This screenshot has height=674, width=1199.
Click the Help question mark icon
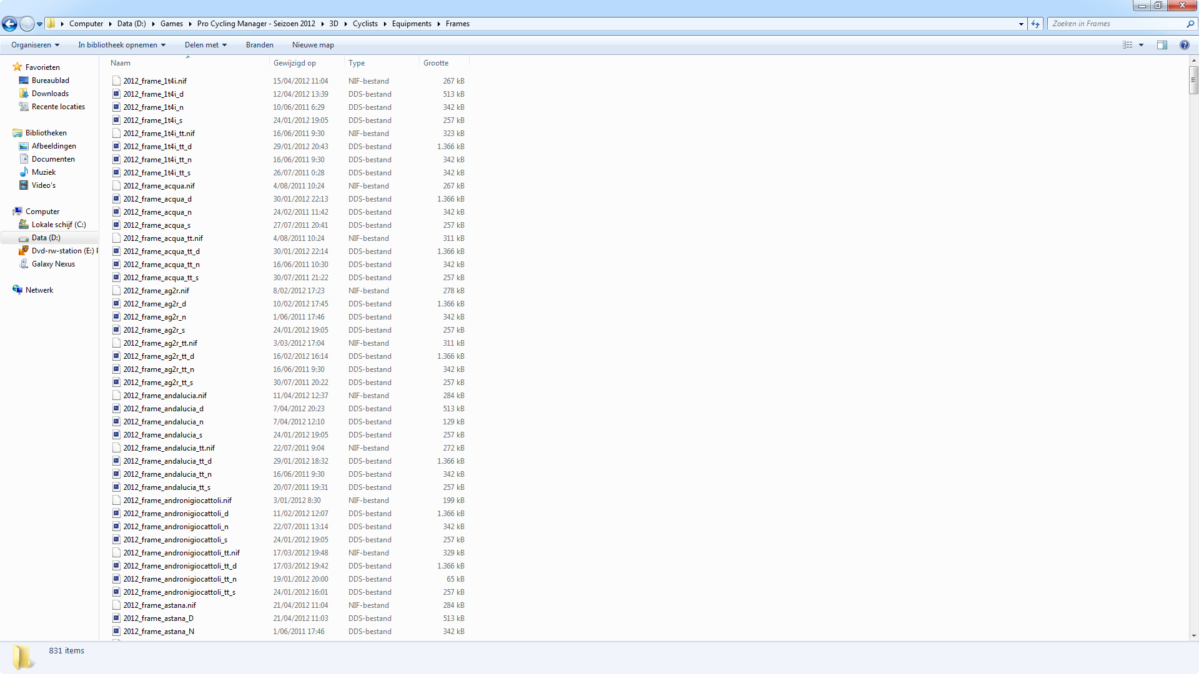[x=1184, y=45]
